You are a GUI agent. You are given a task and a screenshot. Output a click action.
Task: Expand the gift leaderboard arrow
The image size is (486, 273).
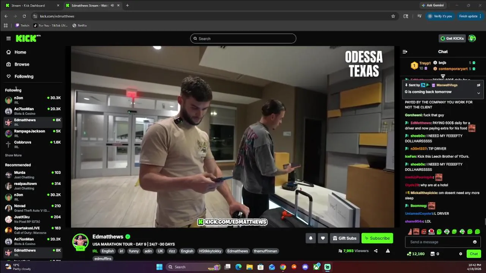coord(443,76)
